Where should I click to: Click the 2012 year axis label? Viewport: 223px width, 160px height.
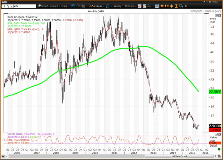(x=134, y=153)
